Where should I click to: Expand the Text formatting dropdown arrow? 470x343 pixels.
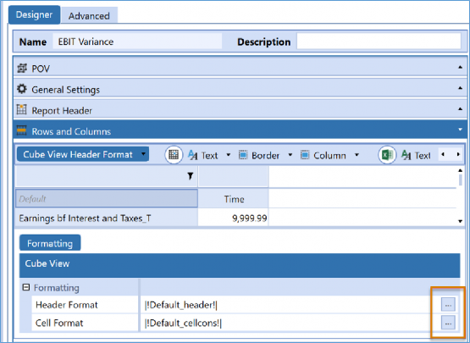(229, 155)
